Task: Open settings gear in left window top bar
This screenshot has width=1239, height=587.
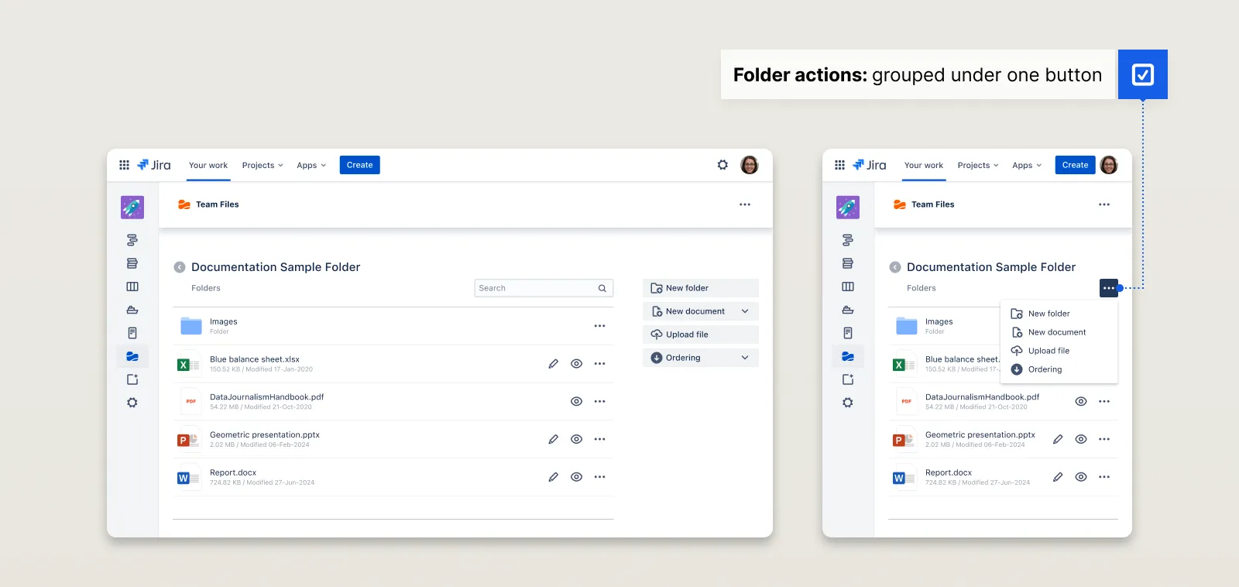Action: pyautogui.click(x=722, y=165)
